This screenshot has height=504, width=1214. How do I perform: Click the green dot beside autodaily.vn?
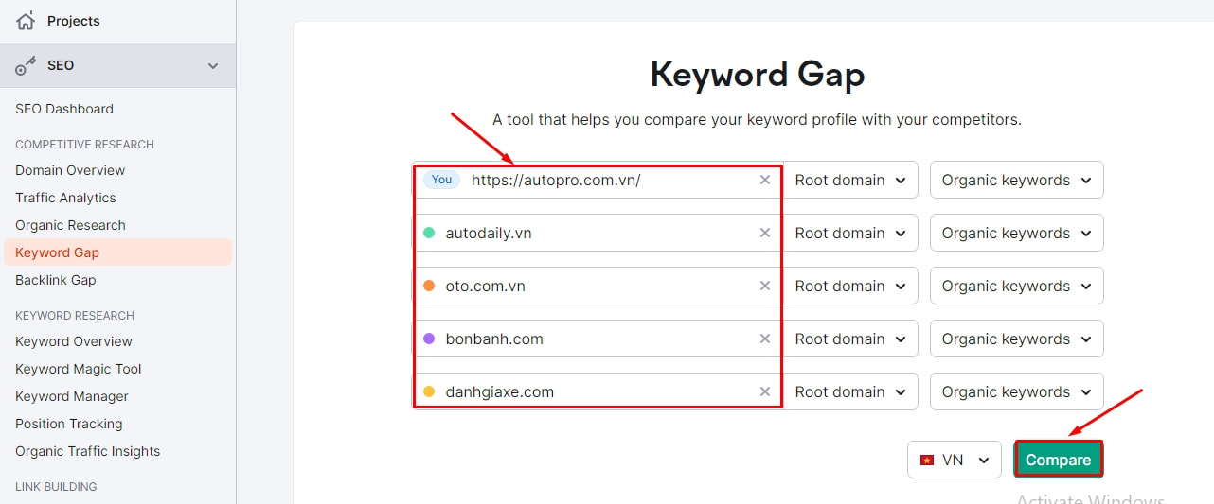pos(429,233)
